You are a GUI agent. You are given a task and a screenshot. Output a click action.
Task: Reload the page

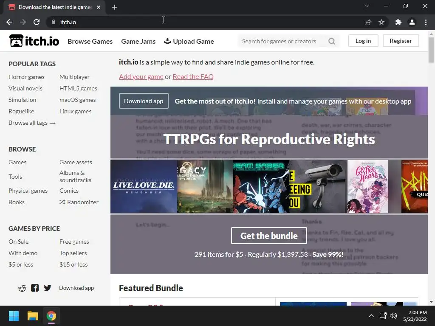37,22
